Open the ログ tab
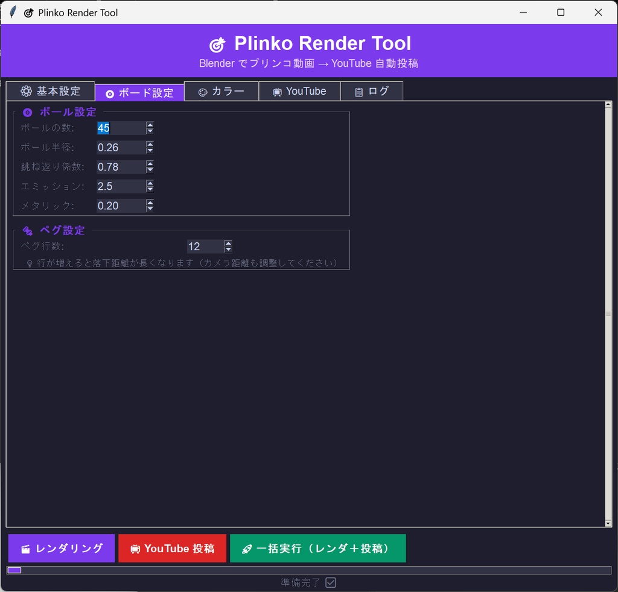 point(372,91)
